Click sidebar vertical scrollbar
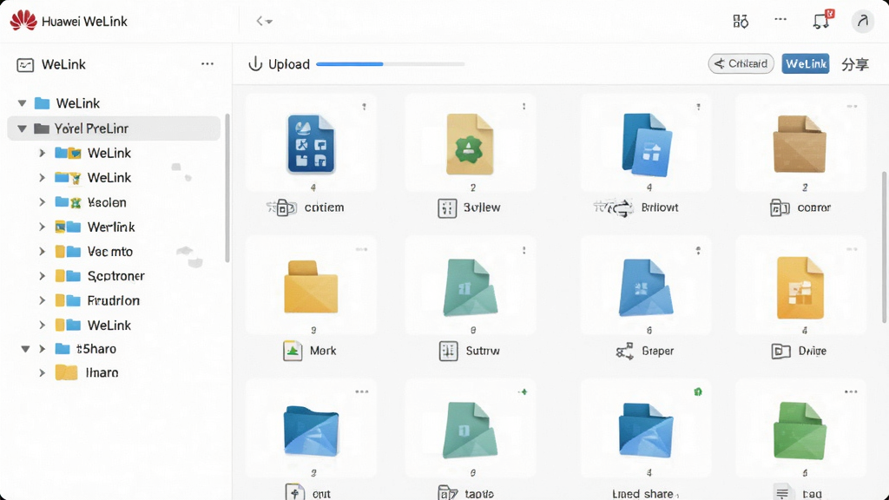This screenshot has width=889, height=500. 227,188
